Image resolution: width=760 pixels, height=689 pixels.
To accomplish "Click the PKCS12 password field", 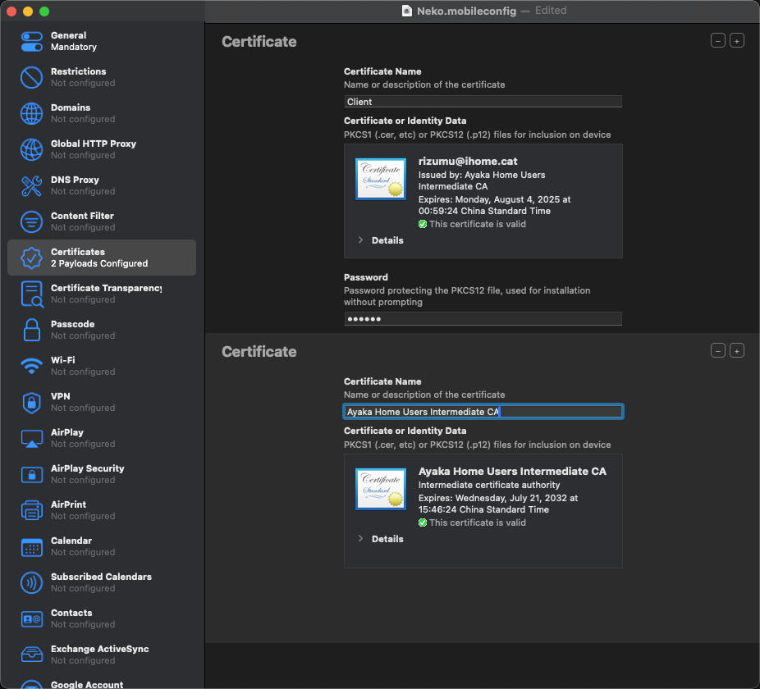I will coord(483,319).
